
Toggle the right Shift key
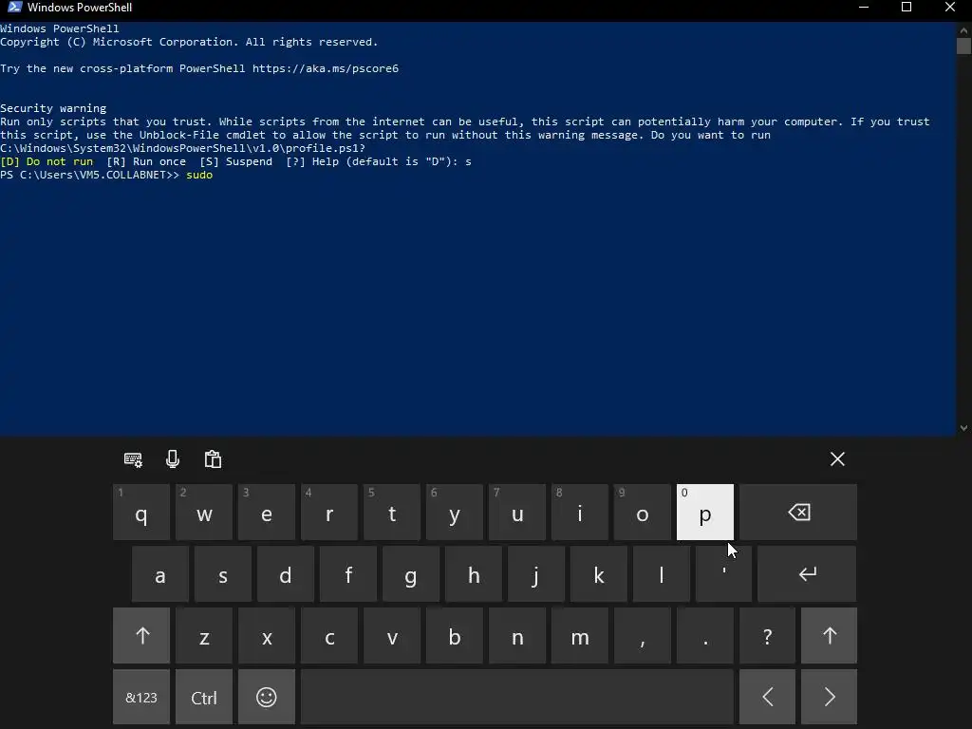coord(830,635)
